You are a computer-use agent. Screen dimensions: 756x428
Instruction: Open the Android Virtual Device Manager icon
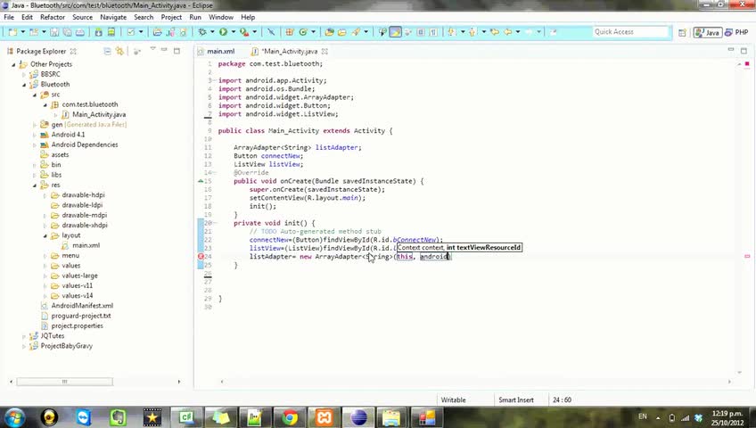(111, 32)
